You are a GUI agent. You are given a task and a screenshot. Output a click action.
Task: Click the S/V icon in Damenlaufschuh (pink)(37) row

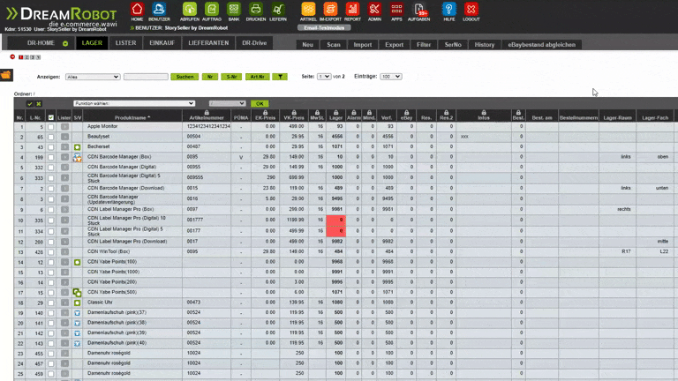coord(77,313)
